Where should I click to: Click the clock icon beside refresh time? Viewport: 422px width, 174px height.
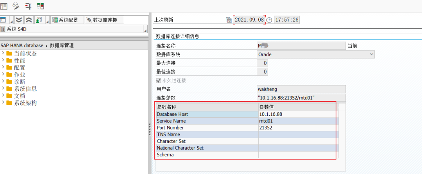(x=269, y=20)
